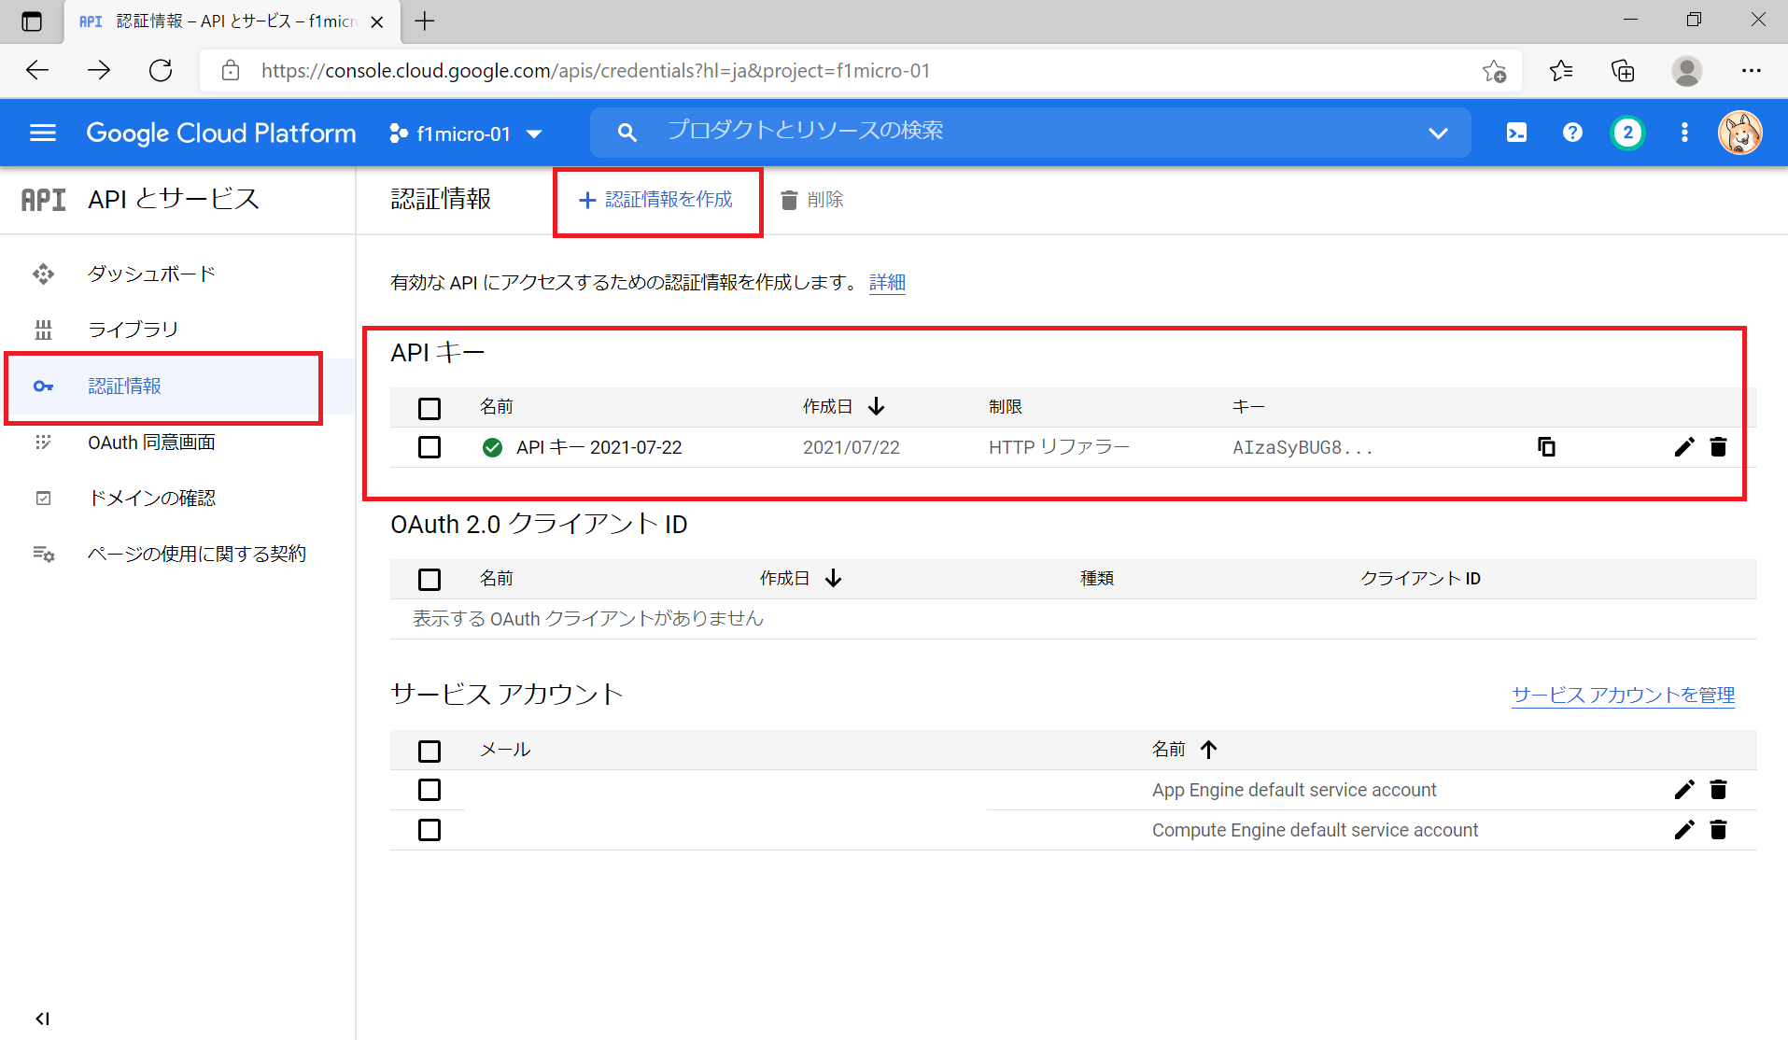Expand the search bar dropdown chevron

click(x=1438, y=133)
